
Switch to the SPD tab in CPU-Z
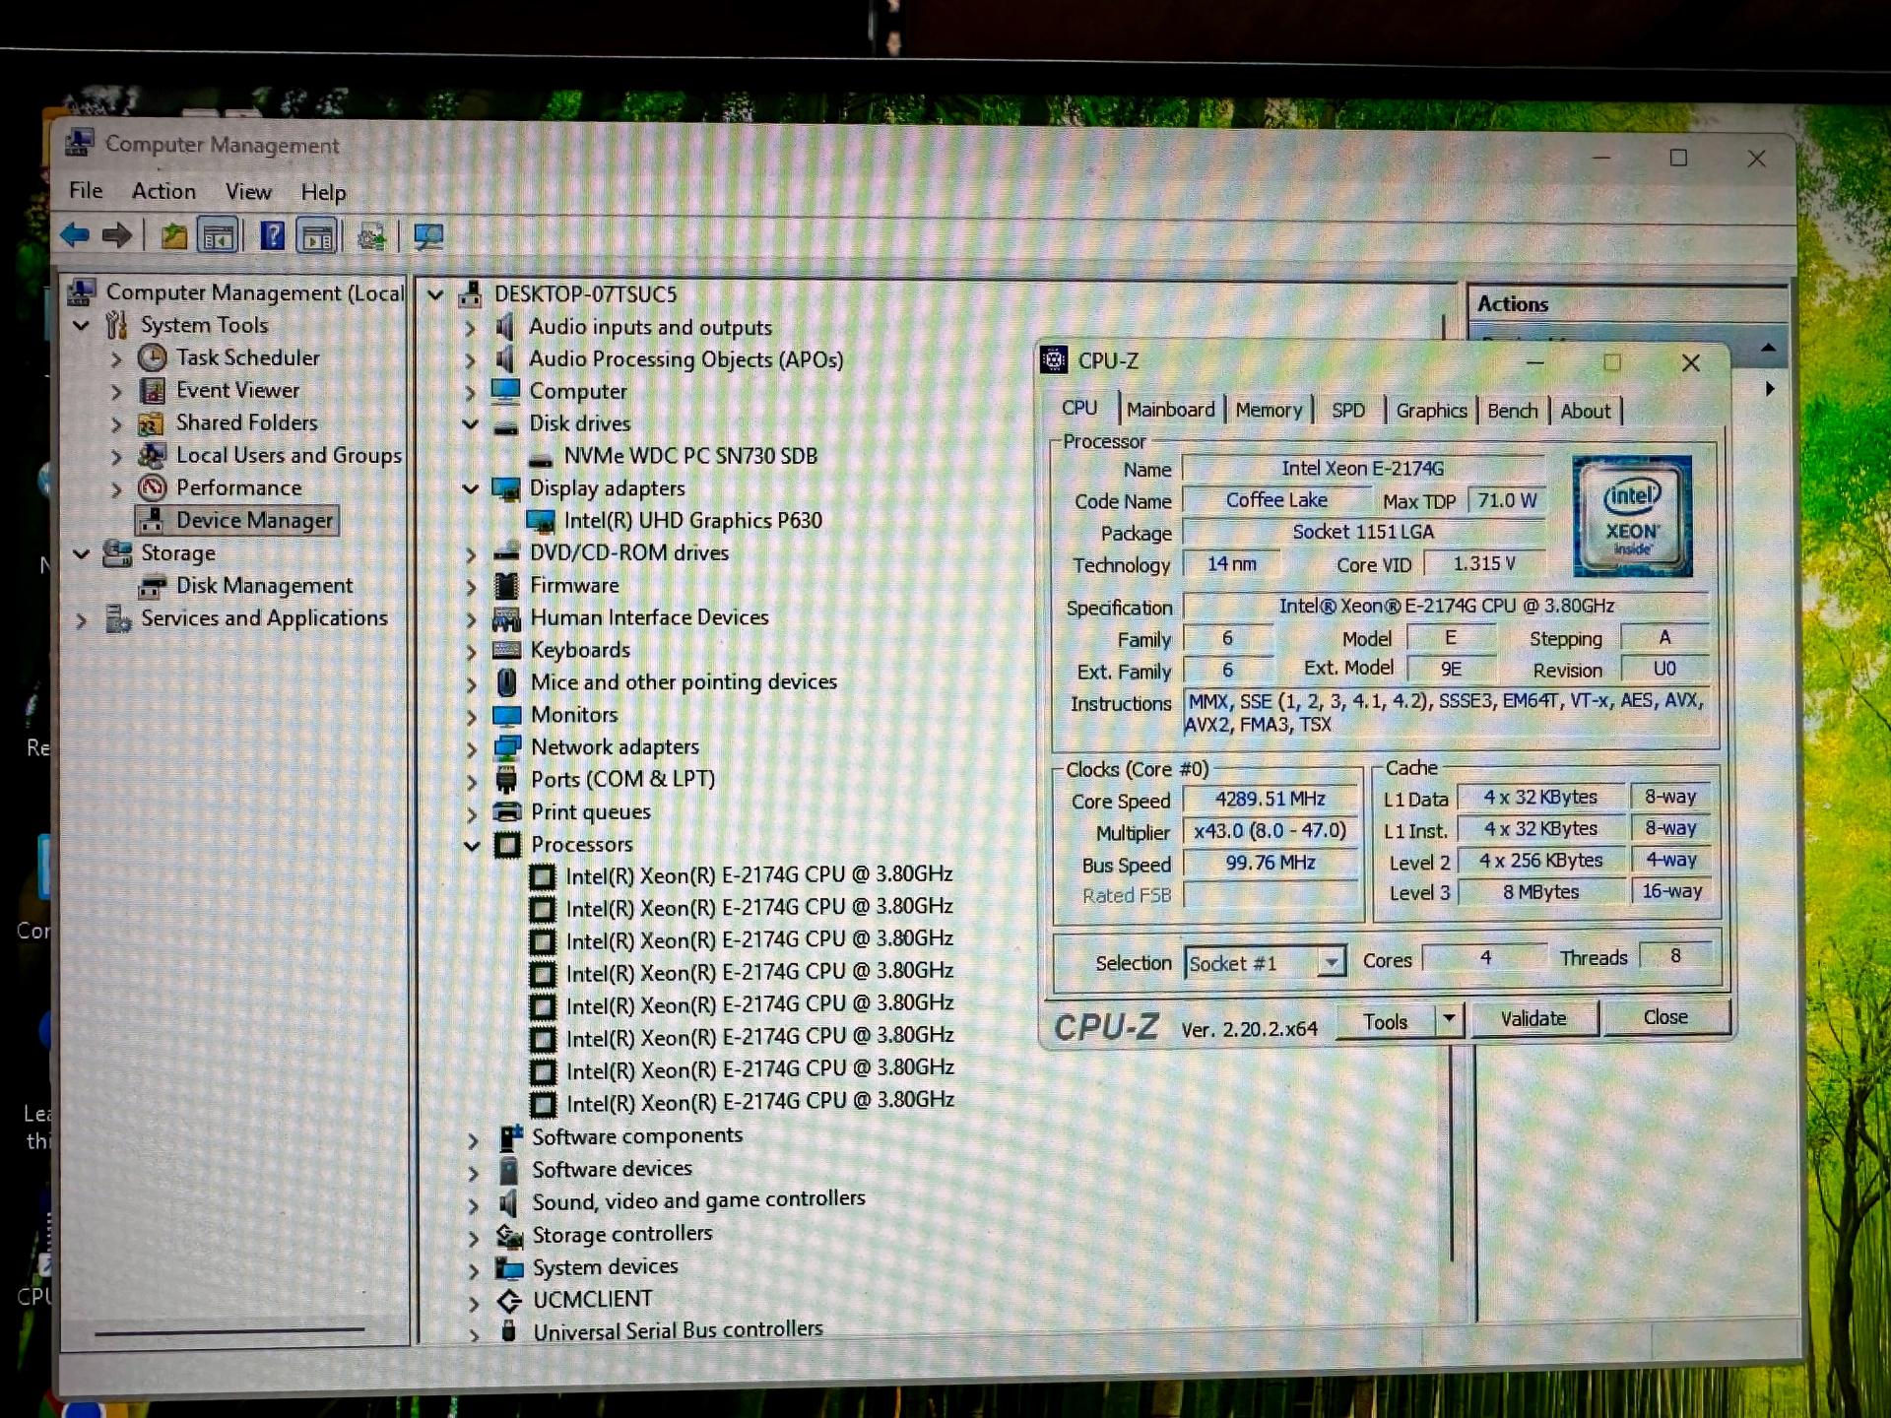tap(1348, 411)
